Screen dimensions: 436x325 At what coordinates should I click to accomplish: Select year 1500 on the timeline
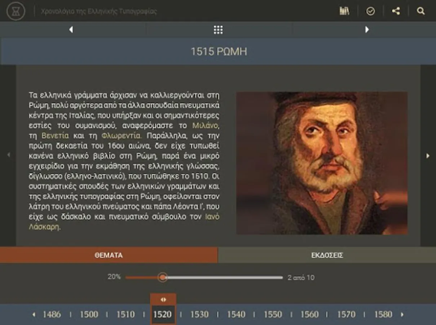tap(89, 315)
